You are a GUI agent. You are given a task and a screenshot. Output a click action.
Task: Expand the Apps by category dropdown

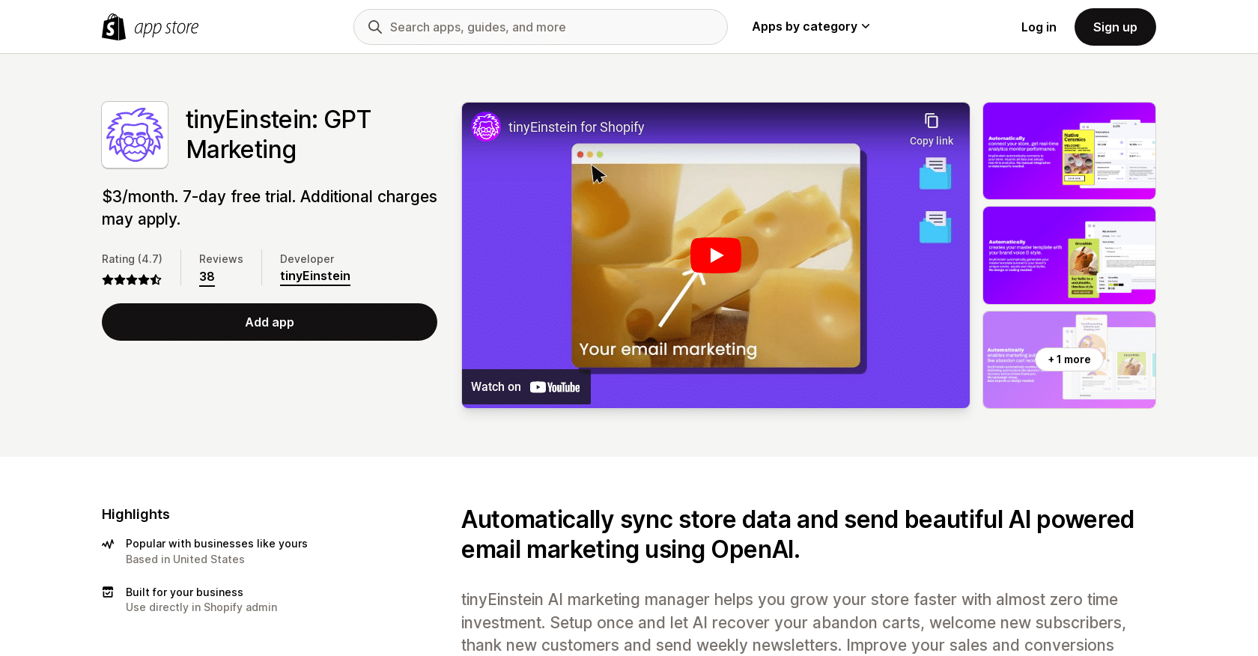point(810,27)
